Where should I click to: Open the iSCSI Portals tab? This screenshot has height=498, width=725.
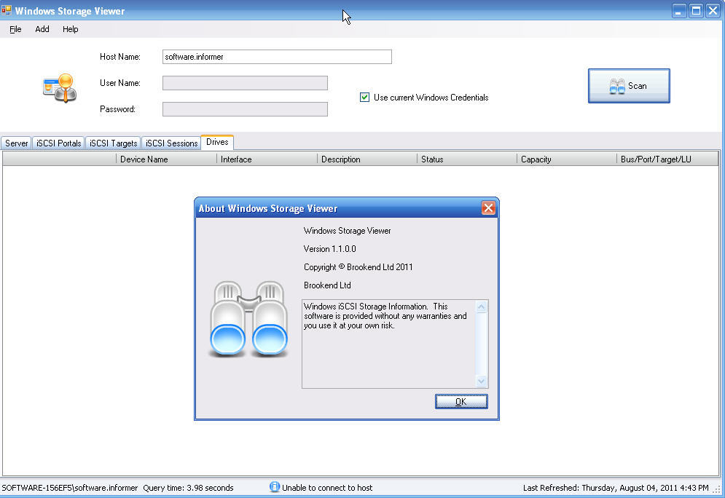[x=58, y=143]
